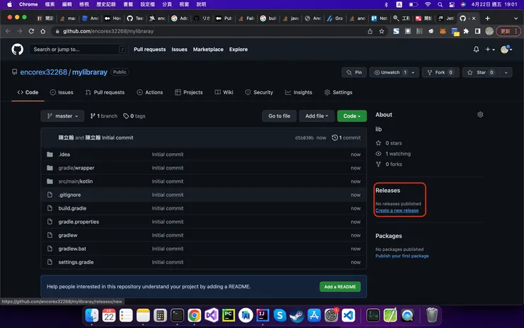The height and width of the screenshot is (328, 524).
Task: Open the .idea folder
Action: pos(64,154)
